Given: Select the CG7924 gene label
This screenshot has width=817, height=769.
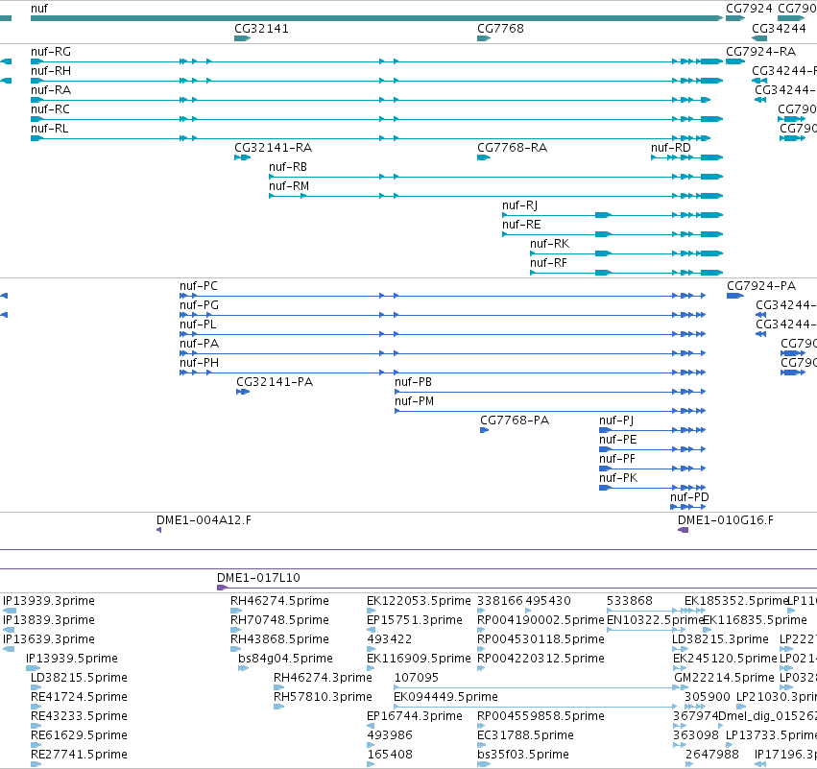Looking at the screenshot, I should pyautogui.click(x=749, y=9).
